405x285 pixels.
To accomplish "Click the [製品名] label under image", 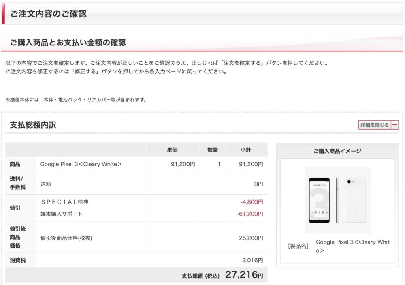I will (x=298, y=246).
